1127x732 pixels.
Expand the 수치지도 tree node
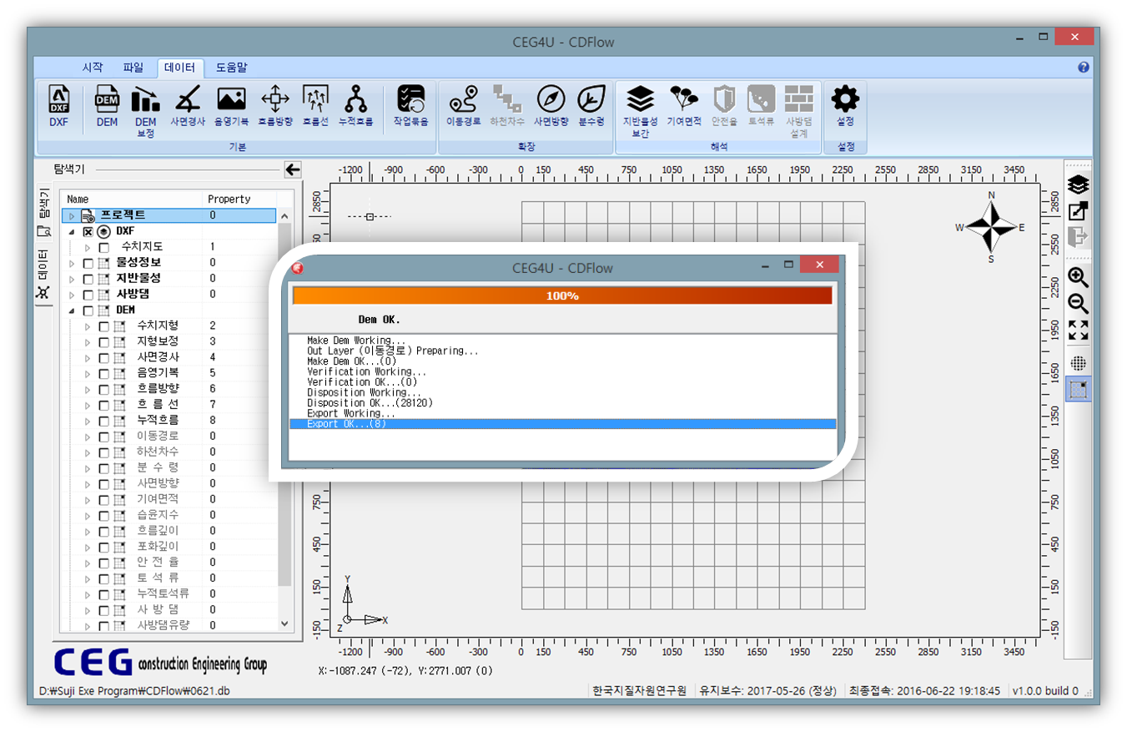87,247
